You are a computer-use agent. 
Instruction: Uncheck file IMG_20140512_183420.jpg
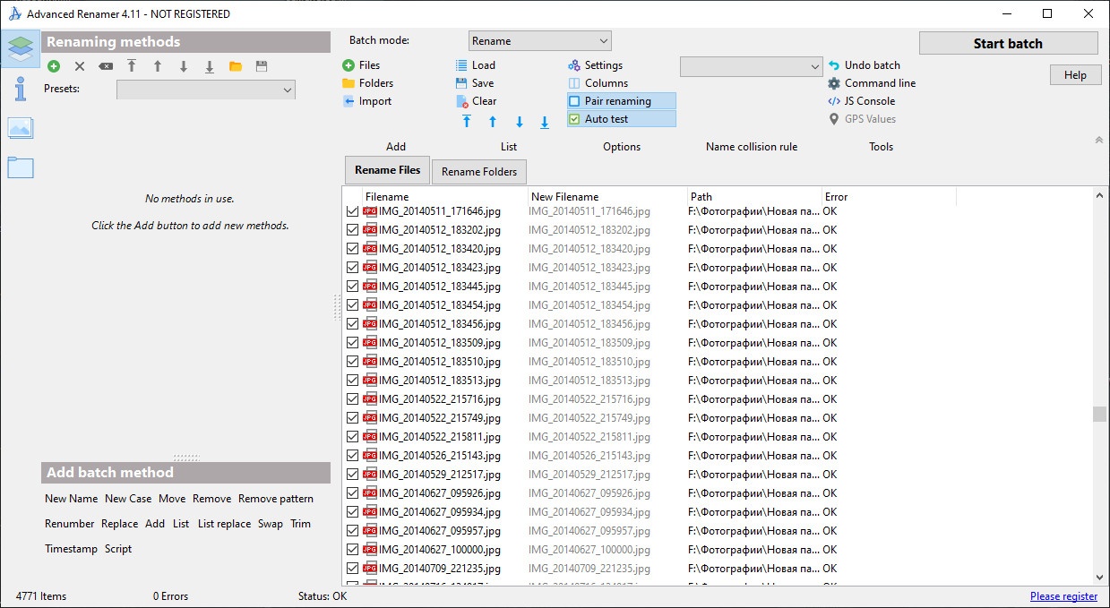coord(352,249)
